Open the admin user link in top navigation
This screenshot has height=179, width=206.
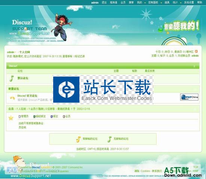click(95, 3)
